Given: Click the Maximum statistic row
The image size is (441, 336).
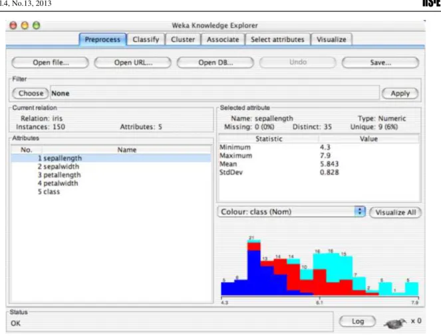Looking at the screenshot, I should pyautogui.click(x=319, y=155).
